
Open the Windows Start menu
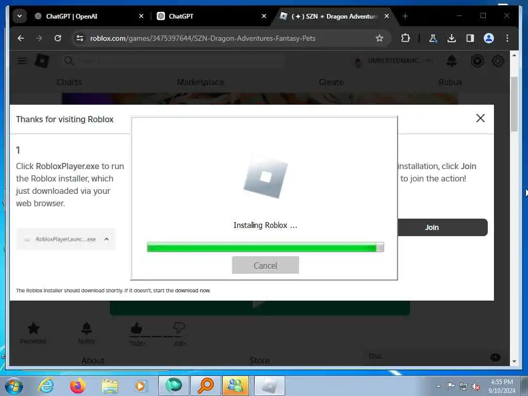(x=14, y=386)
